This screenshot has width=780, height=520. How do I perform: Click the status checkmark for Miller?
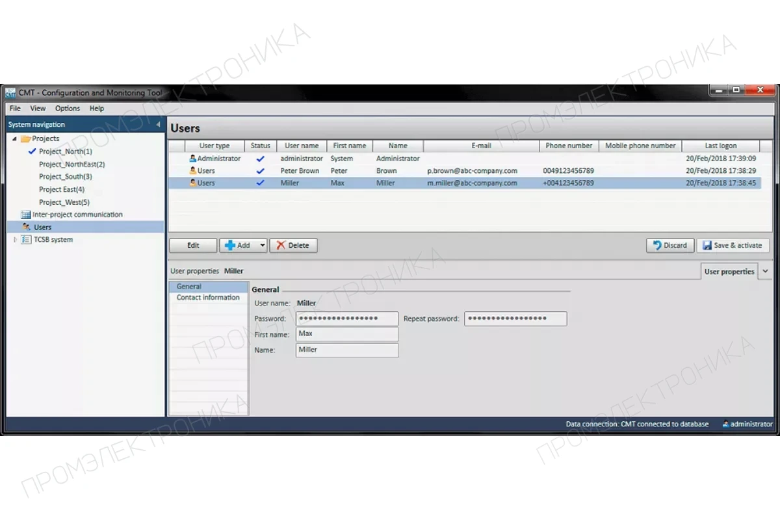pos(261,183)
